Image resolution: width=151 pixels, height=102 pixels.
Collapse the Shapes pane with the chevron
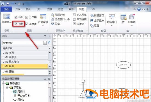pyautogui.click(x=49, y=36)
